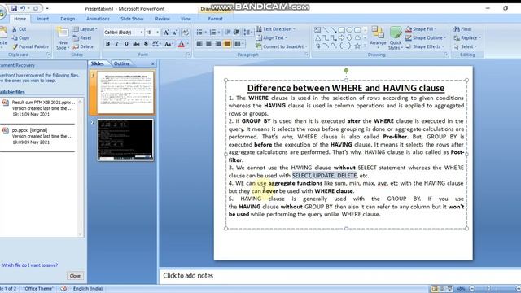Click Undo icon in Quick Access Toolbar

coord(23,8)
